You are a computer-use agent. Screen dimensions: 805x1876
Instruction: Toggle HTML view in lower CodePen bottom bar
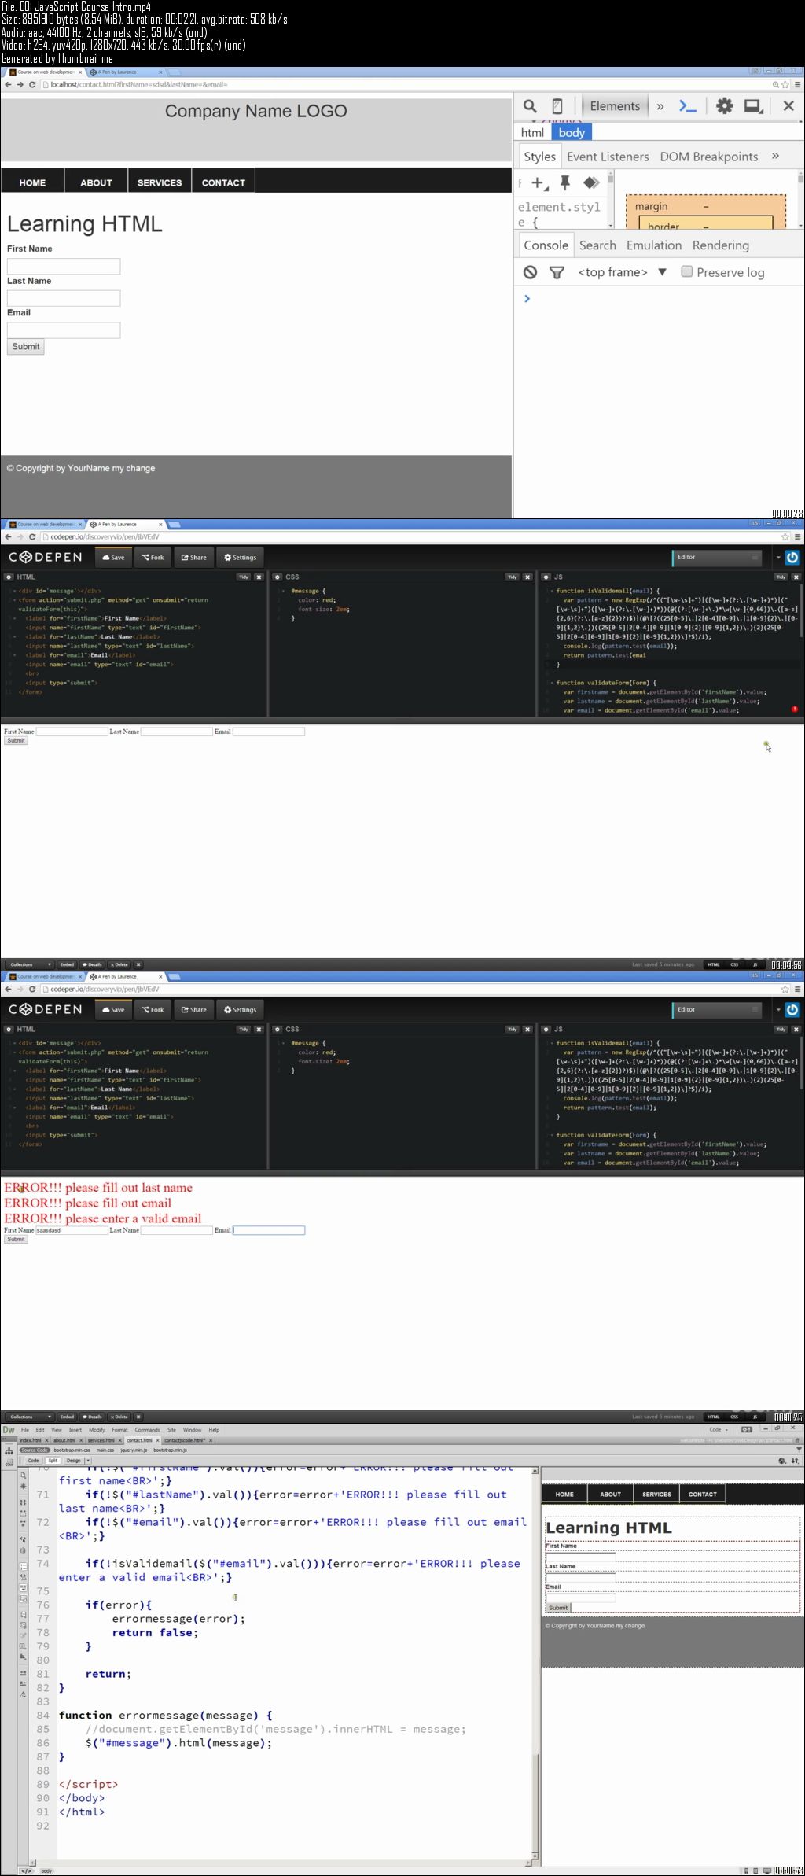pyautogui.click(x=714, y=1417)
